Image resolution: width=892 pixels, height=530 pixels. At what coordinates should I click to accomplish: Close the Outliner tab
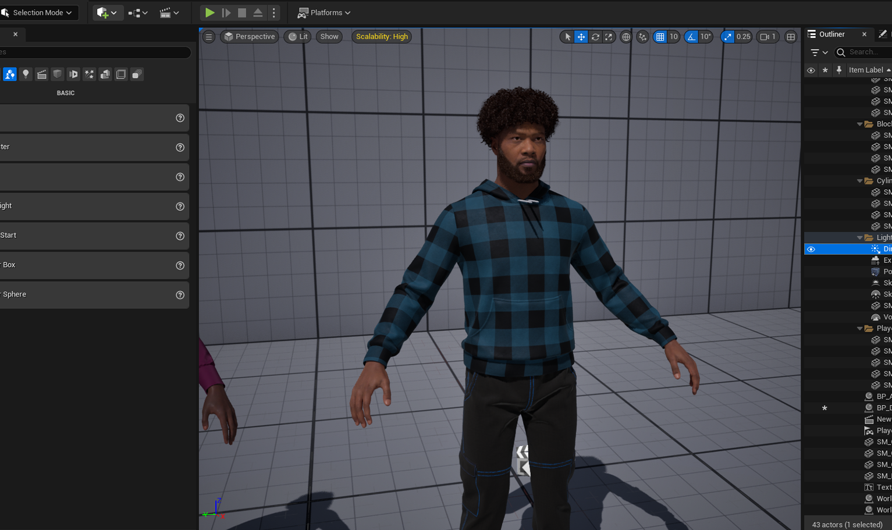click(x=864, y=34)
